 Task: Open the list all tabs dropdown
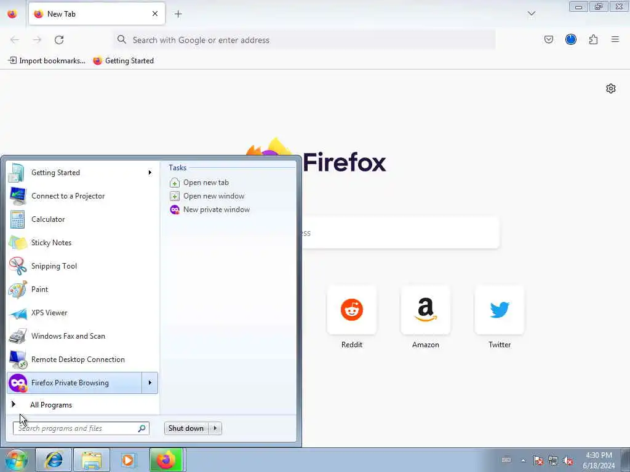click(x=531, y=14)
